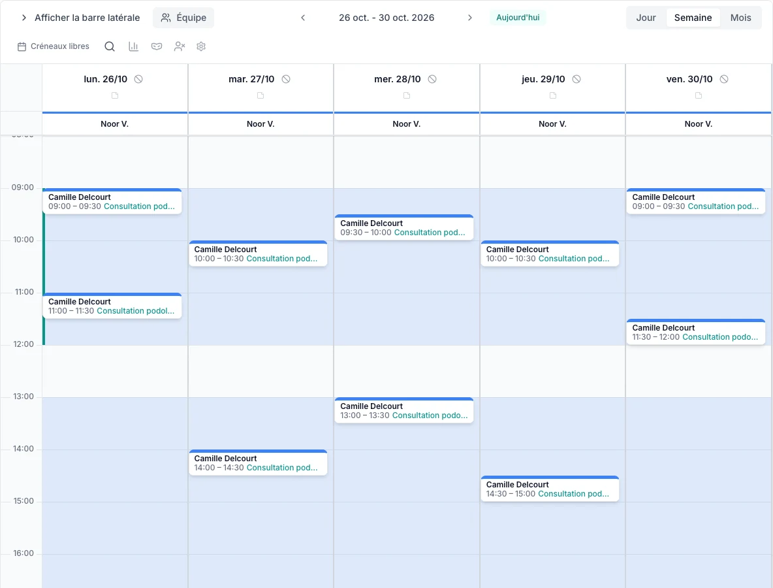This screenshot has height=588, width=773.
Task: Block Tuesday 27/10 with the ban icon
Action: pos(286,79)
